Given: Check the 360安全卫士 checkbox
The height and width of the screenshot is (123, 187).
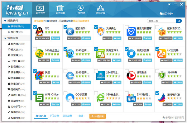Looking at the screenshot, I should click(35, 49).
